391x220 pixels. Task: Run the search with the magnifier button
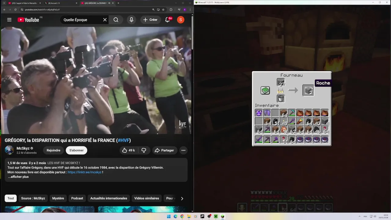[116, 20]
